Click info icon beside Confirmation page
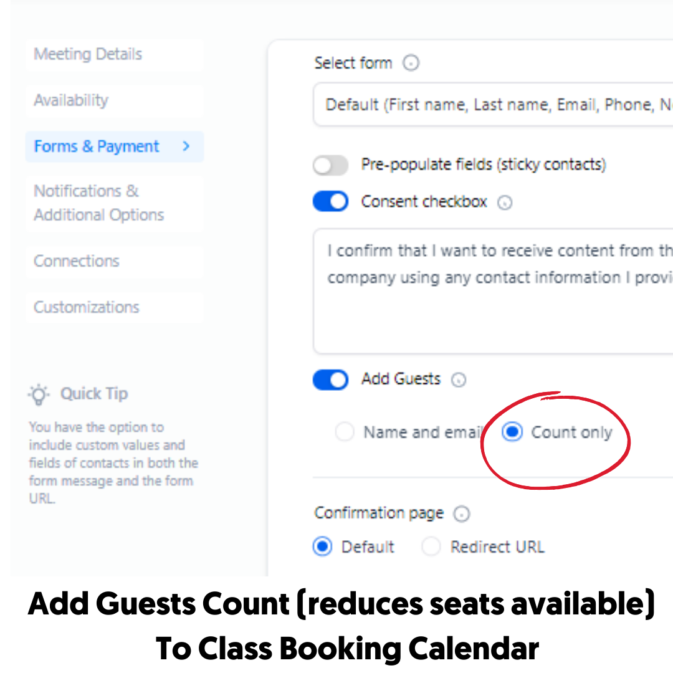 point(462,513)
